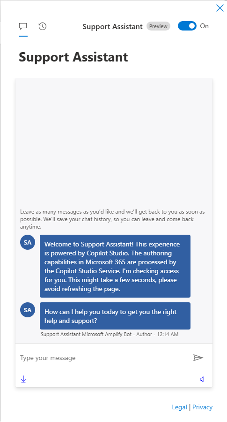This screenshot has height=422, width=227.
Task: Select the How can I help you message bubble
Action: coord(115,316)
